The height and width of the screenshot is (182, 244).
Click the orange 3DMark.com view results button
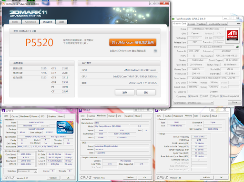click(x=133, y=42)
